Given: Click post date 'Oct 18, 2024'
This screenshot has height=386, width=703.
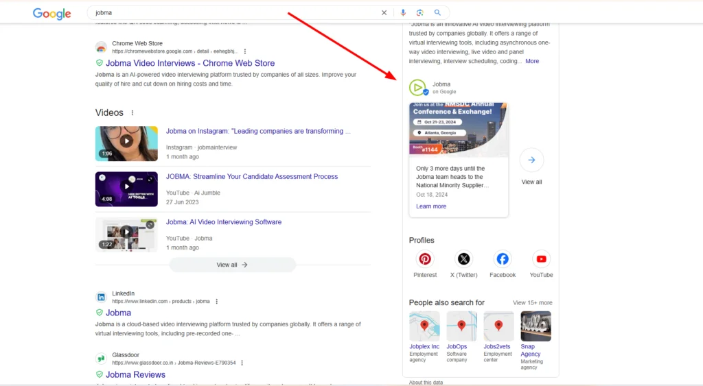Looking at the screenshot, I should [x=432, y=195].
